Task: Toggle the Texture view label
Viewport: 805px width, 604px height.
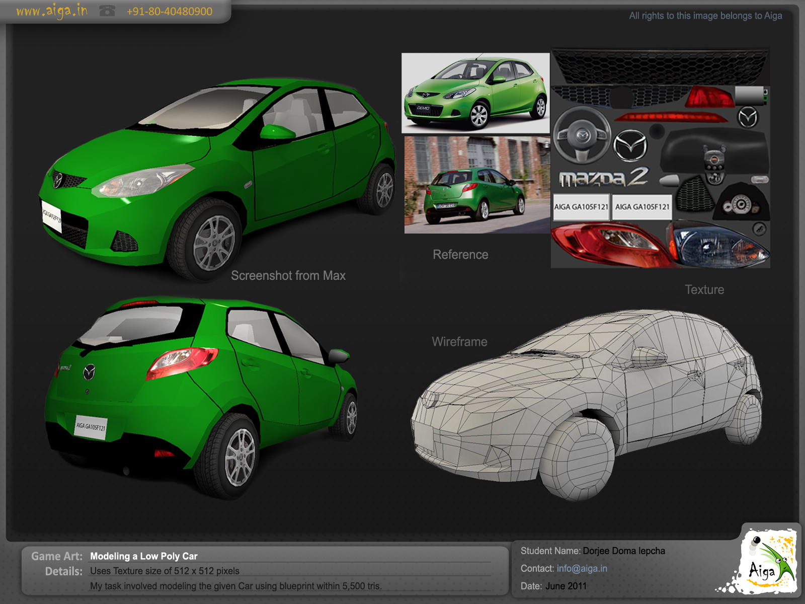Action: click(x=704, y=289)
